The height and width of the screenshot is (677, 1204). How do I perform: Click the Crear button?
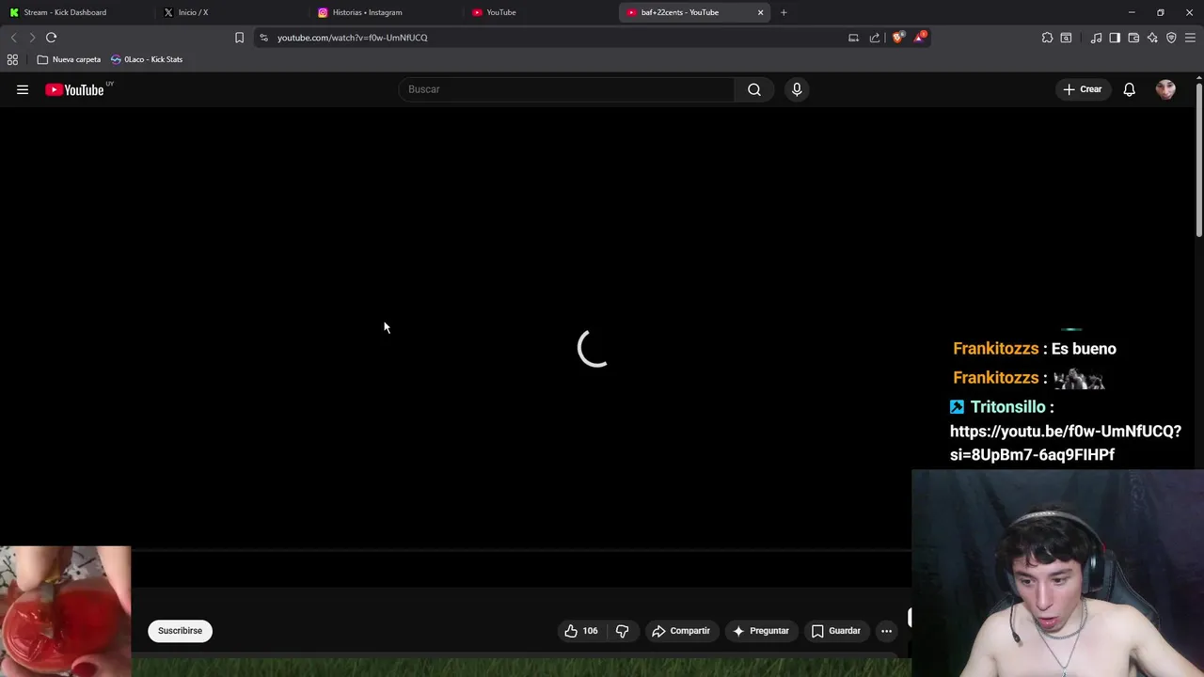point(1082,89)
